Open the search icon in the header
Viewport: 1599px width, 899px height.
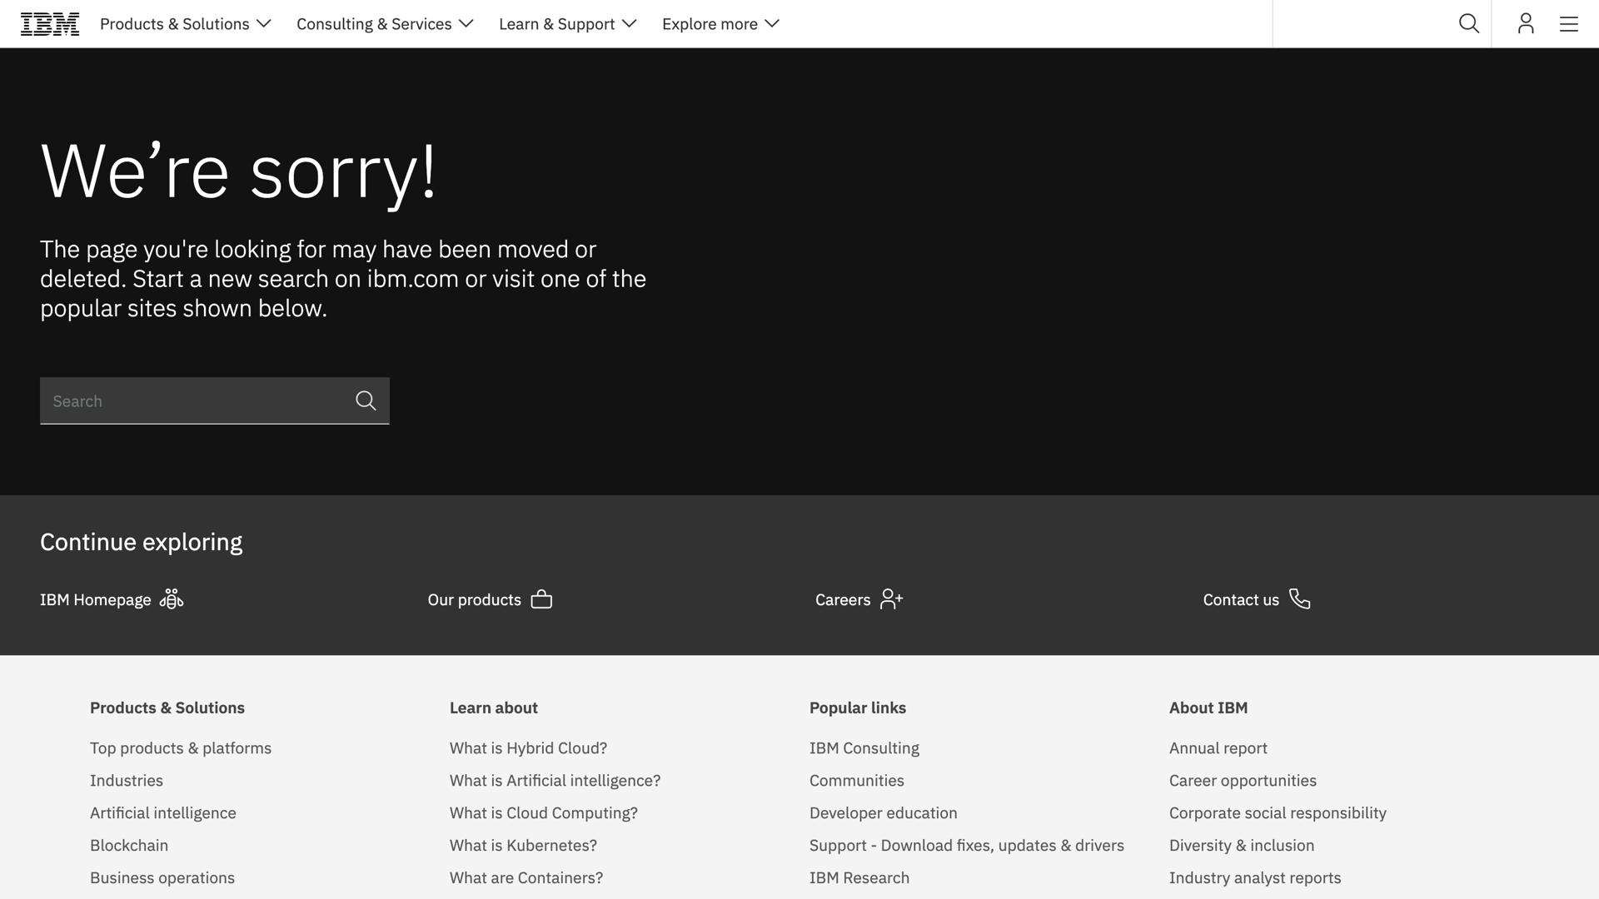[1469, 23]
